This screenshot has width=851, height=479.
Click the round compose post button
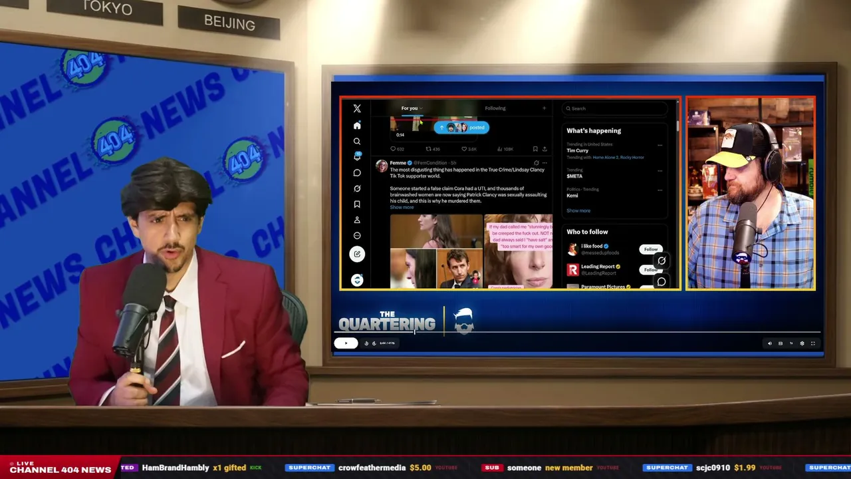coord(357,253)
